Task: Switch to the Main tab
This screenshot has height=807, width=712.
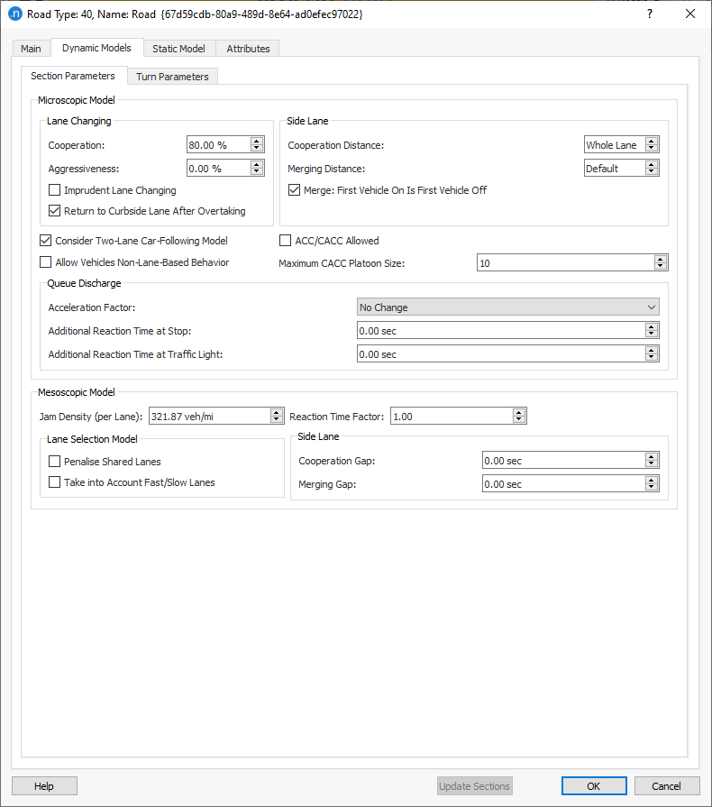Action: pyautogui.click(x=31, y=49)
